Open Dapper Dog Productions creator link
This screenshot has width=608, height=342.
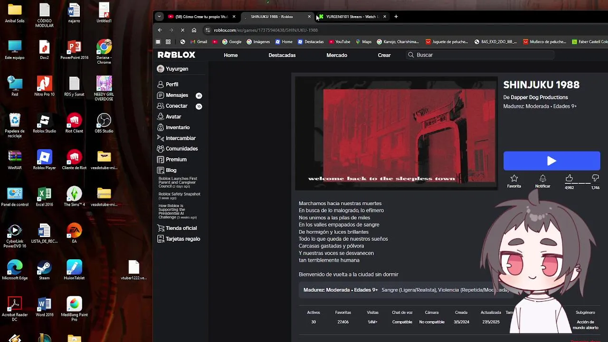(x=539, y=97)
